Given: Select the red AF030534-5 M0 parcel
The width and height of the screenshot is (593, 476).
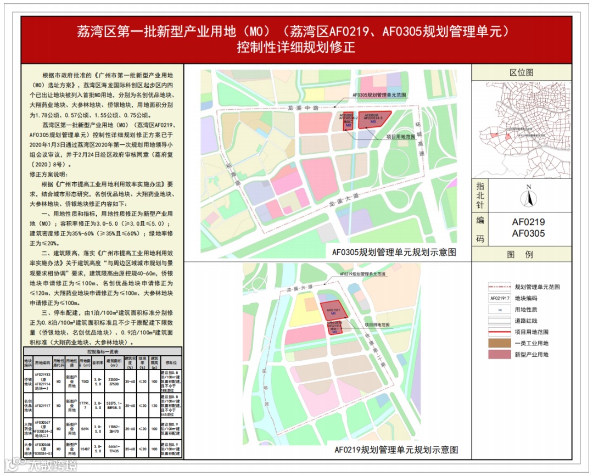Looking at the screenshot, I should tap(372, 120).
